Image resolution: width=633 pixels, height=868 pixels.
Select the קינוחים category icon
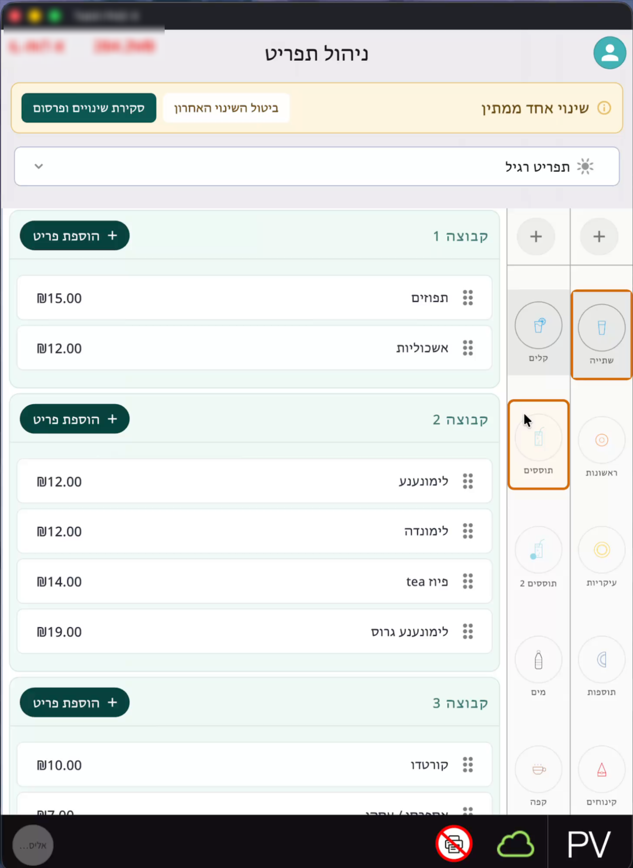pyautogui.click(x=601, y=769)
